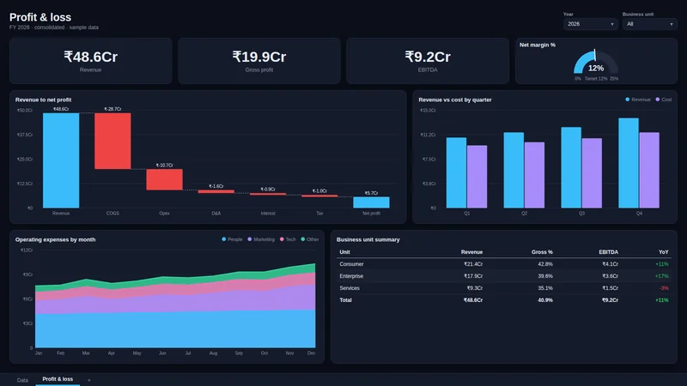This screenshot has width=687, height=386.
Task: Click the Q1 blue revenue bar
Action: pos(456,173)
